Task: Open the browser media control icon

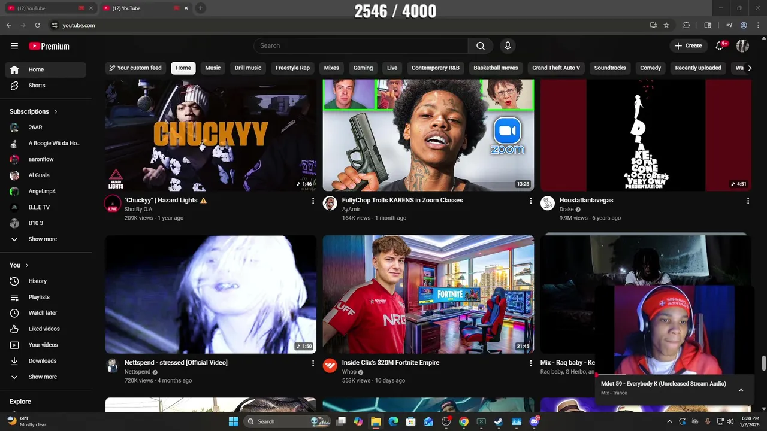Action: click(x=729, y=25)
